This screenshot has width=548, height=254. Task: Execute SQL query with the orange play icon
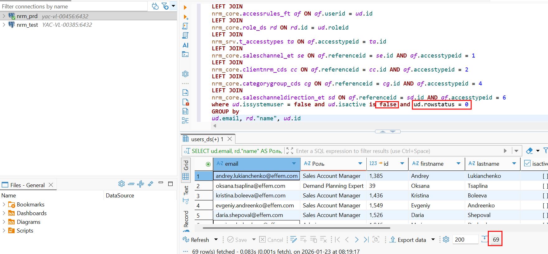tap(185, 7)
